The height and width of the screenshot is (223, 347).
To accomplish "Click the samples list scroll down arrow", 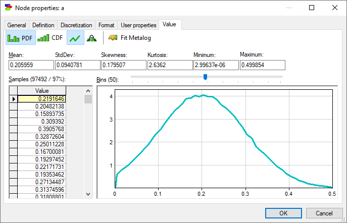I will point(88,194).
